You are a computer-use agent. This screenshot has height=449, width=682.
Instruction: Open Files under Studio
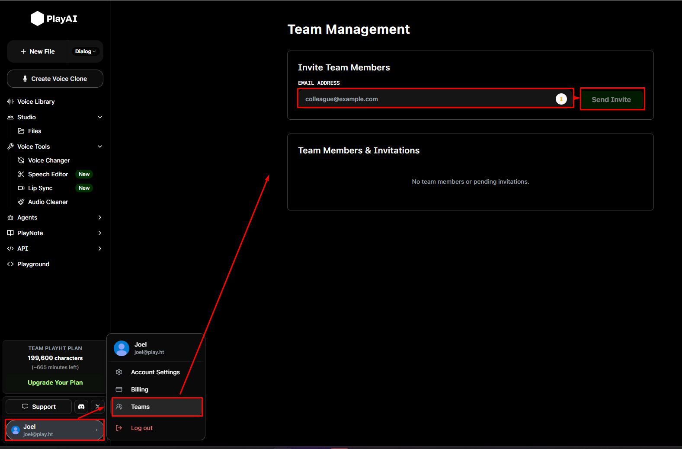tap(35, 131)
